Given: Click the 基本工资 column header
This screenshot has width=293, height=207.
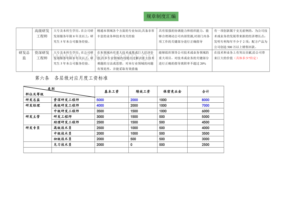Looking at the screenshot, I should click(111, 91).
